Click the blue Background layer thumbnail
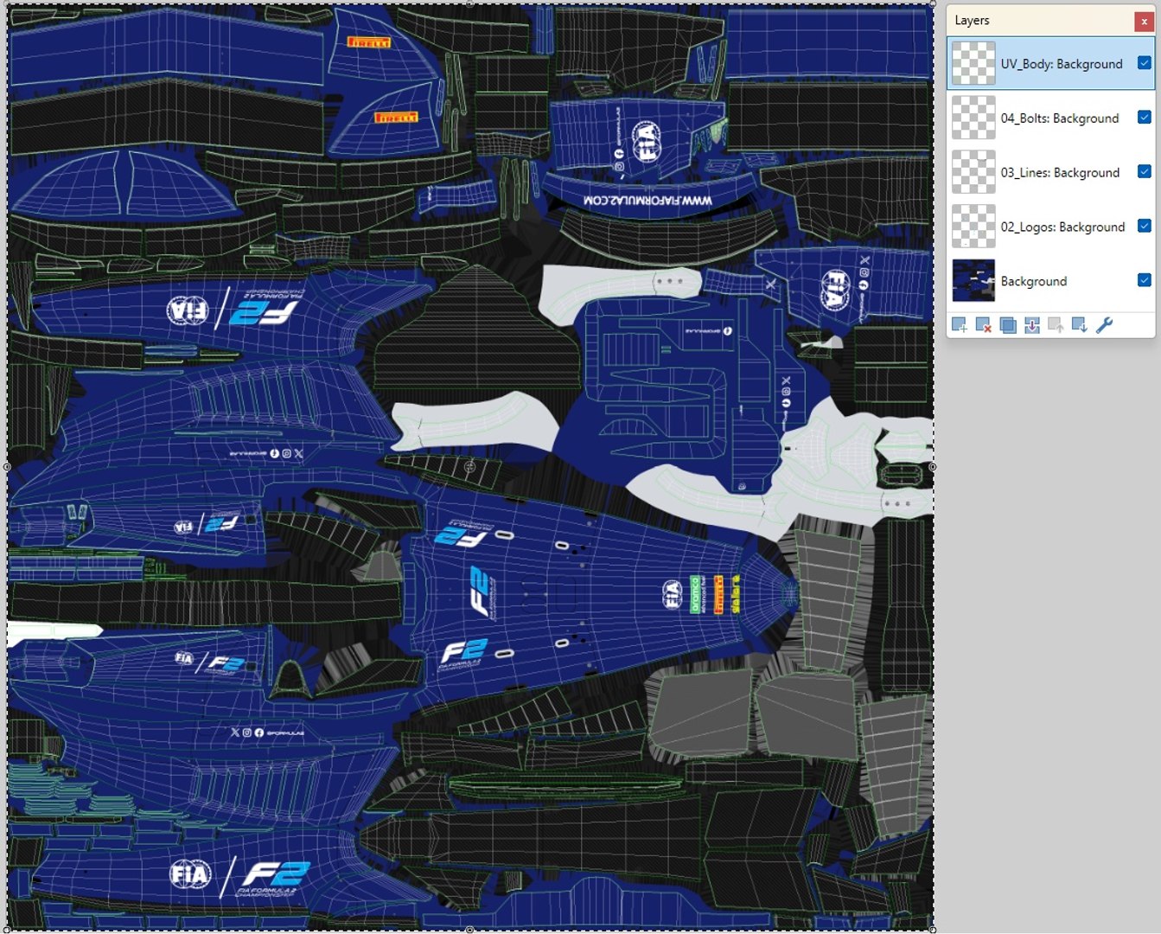Viewport: 1161px width, 934px height. coord(973,280)
